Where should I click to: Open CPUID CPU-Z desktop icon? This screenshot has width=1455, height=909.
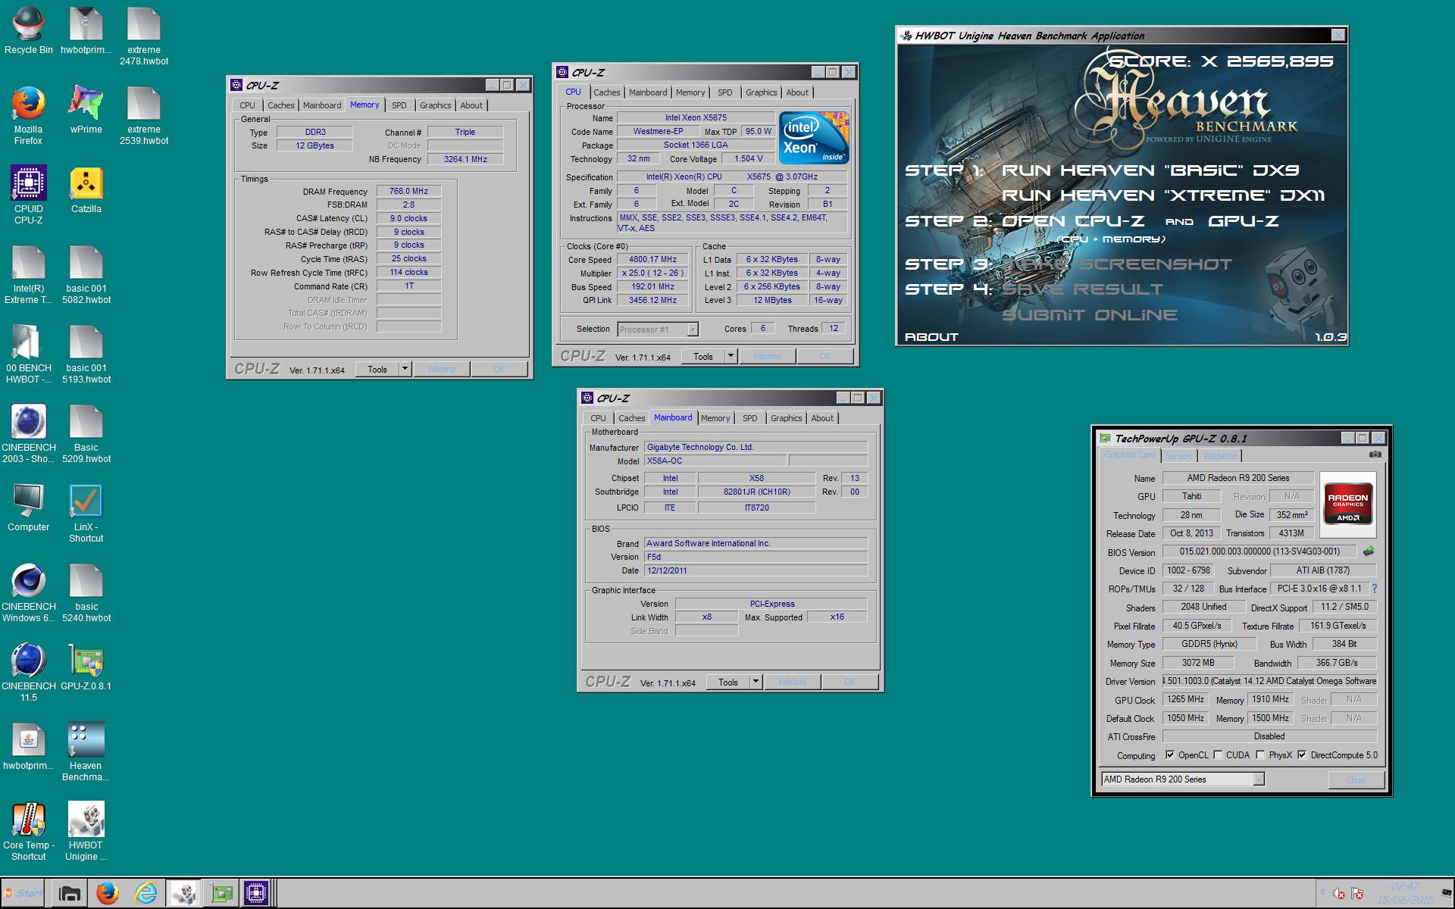(29, 194)
